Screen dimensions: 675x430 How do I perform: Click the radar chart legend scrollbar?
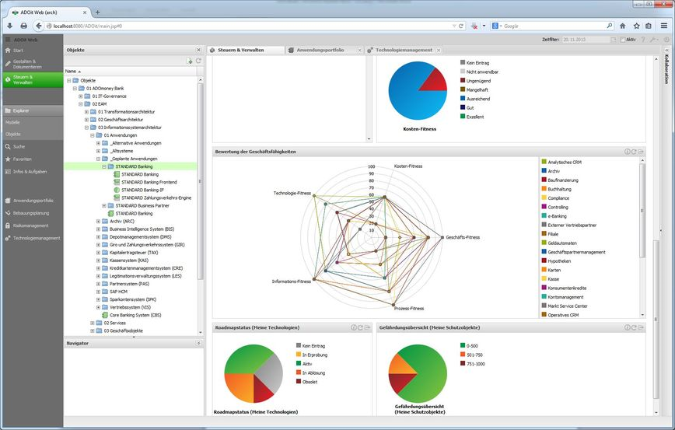pos(642,211)
